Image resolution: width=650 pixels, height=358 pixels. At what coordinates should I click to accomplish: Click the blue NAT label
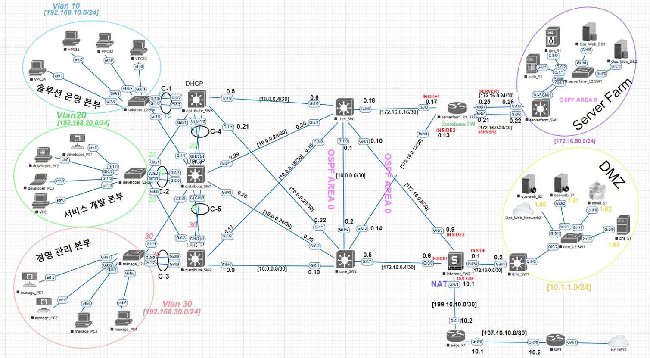pyautogui.click(x=439, y=284)
